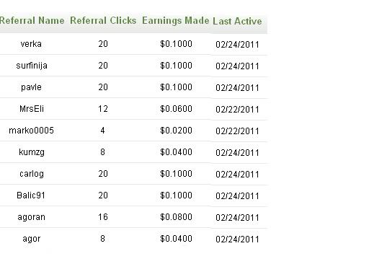This screenshot has height=277, width=369.
Task: Select the referral name MrsEli
Action: point(32,109)
